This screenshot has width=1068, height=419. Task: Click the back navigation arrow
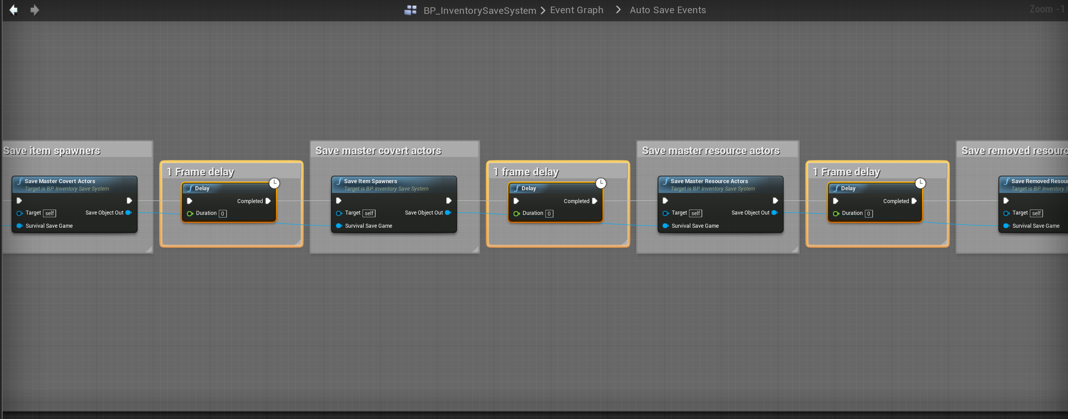14,10
